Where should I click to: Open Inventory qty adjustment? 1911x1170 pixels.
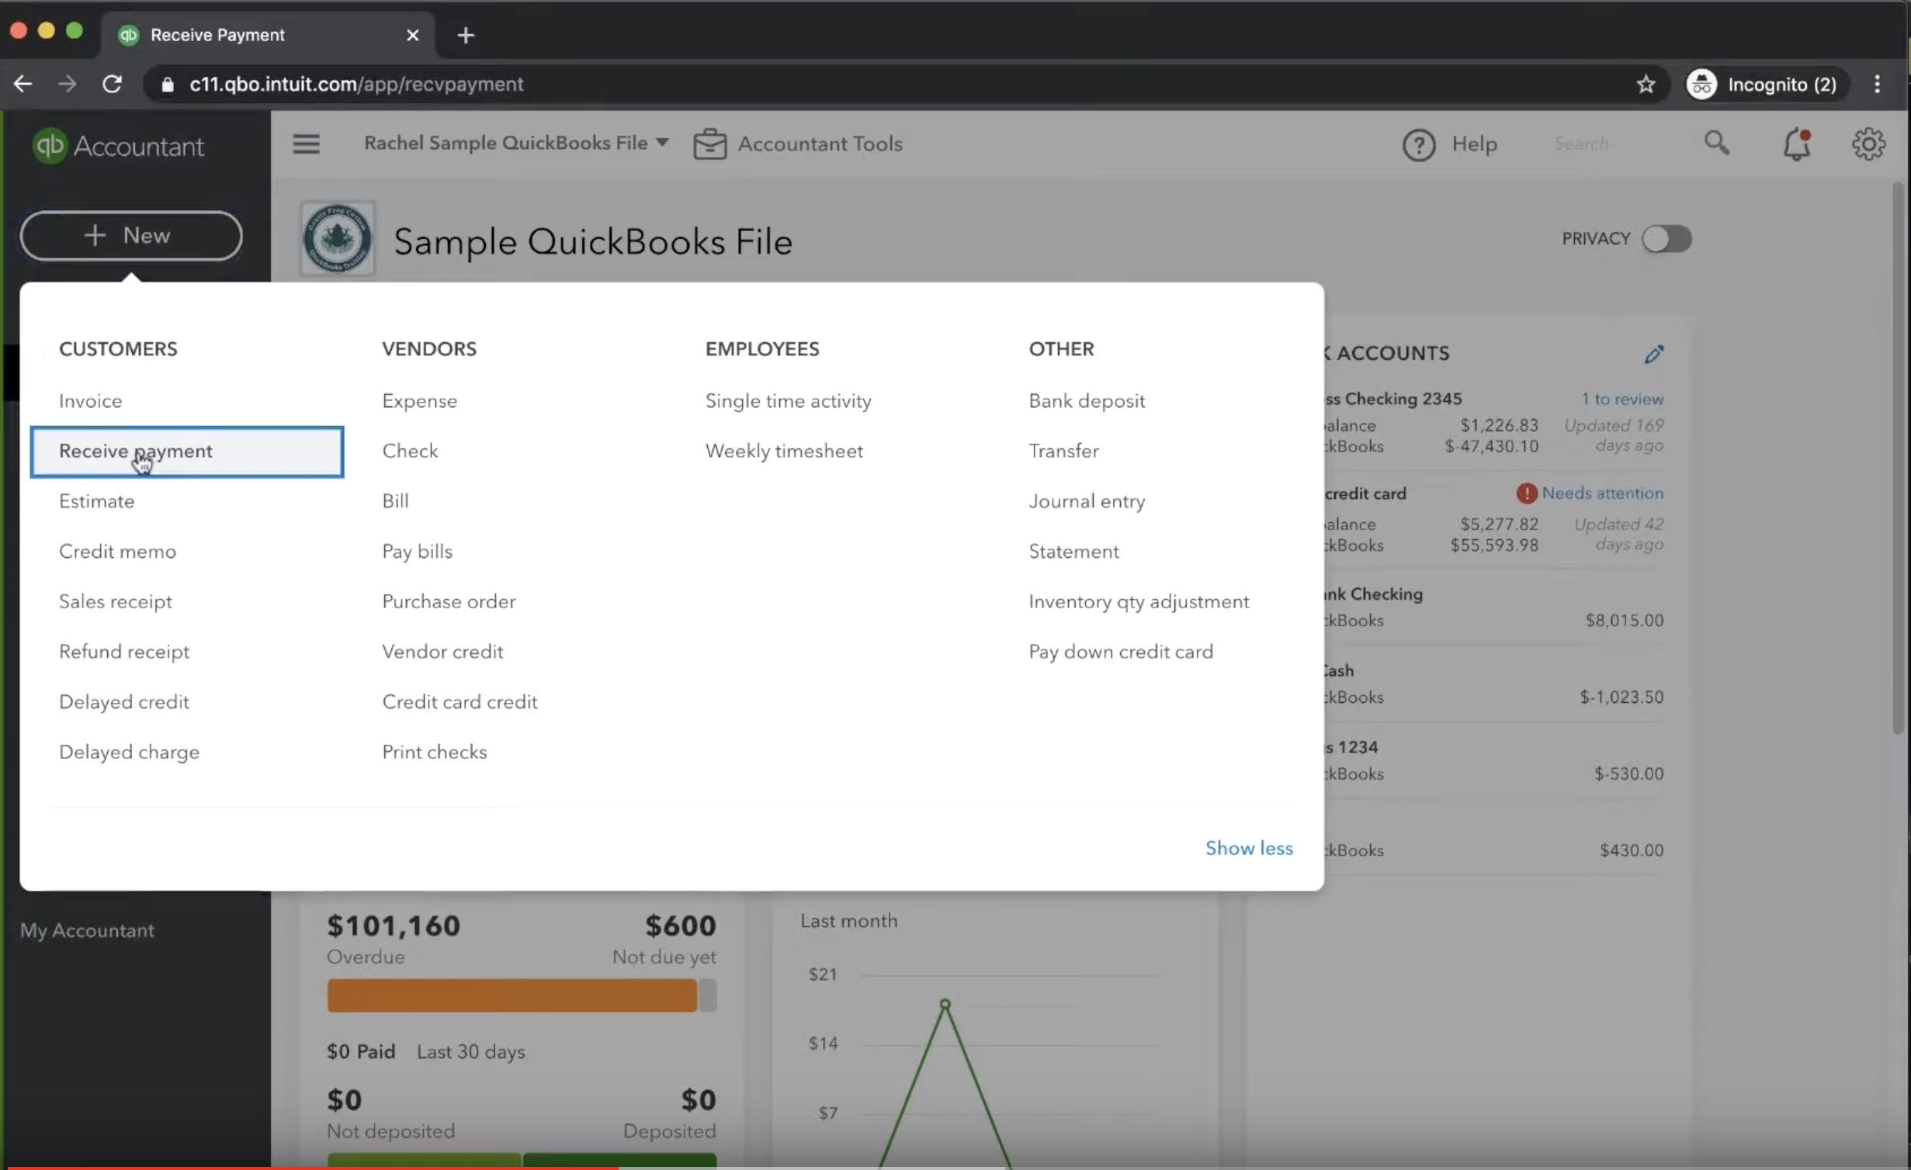(x=1139, y=601)
